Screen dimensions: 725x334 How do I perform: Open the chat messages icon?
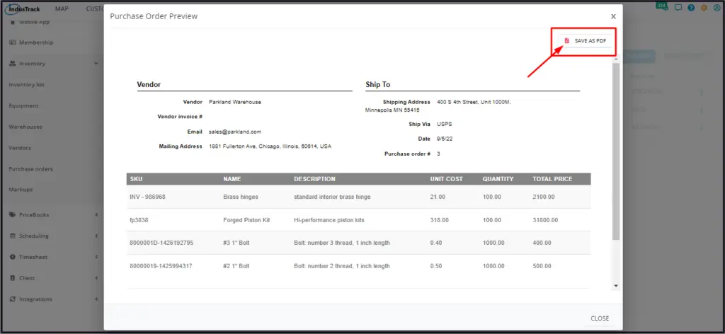coord(678,7)
